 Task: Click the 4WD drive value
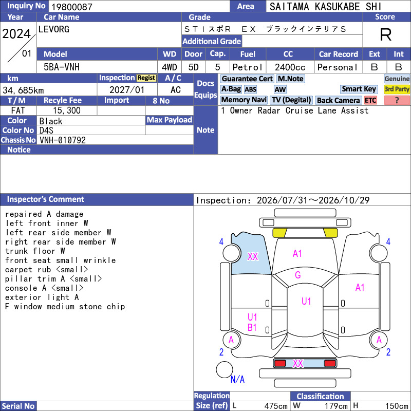[x=169, y=67]
